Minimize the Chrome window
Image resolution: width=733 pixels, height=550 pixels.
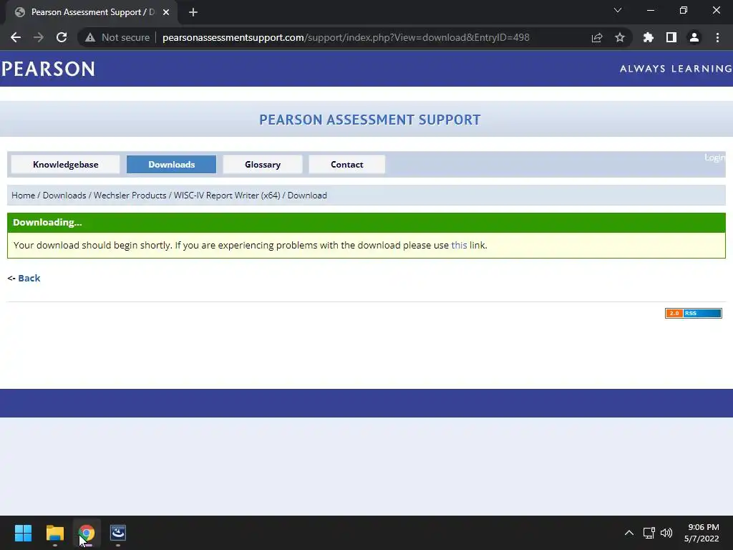(650, 10)
